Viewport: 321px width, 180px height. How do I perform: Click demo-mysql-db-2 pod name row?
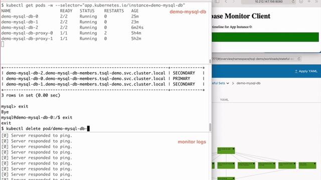[20, 27]
